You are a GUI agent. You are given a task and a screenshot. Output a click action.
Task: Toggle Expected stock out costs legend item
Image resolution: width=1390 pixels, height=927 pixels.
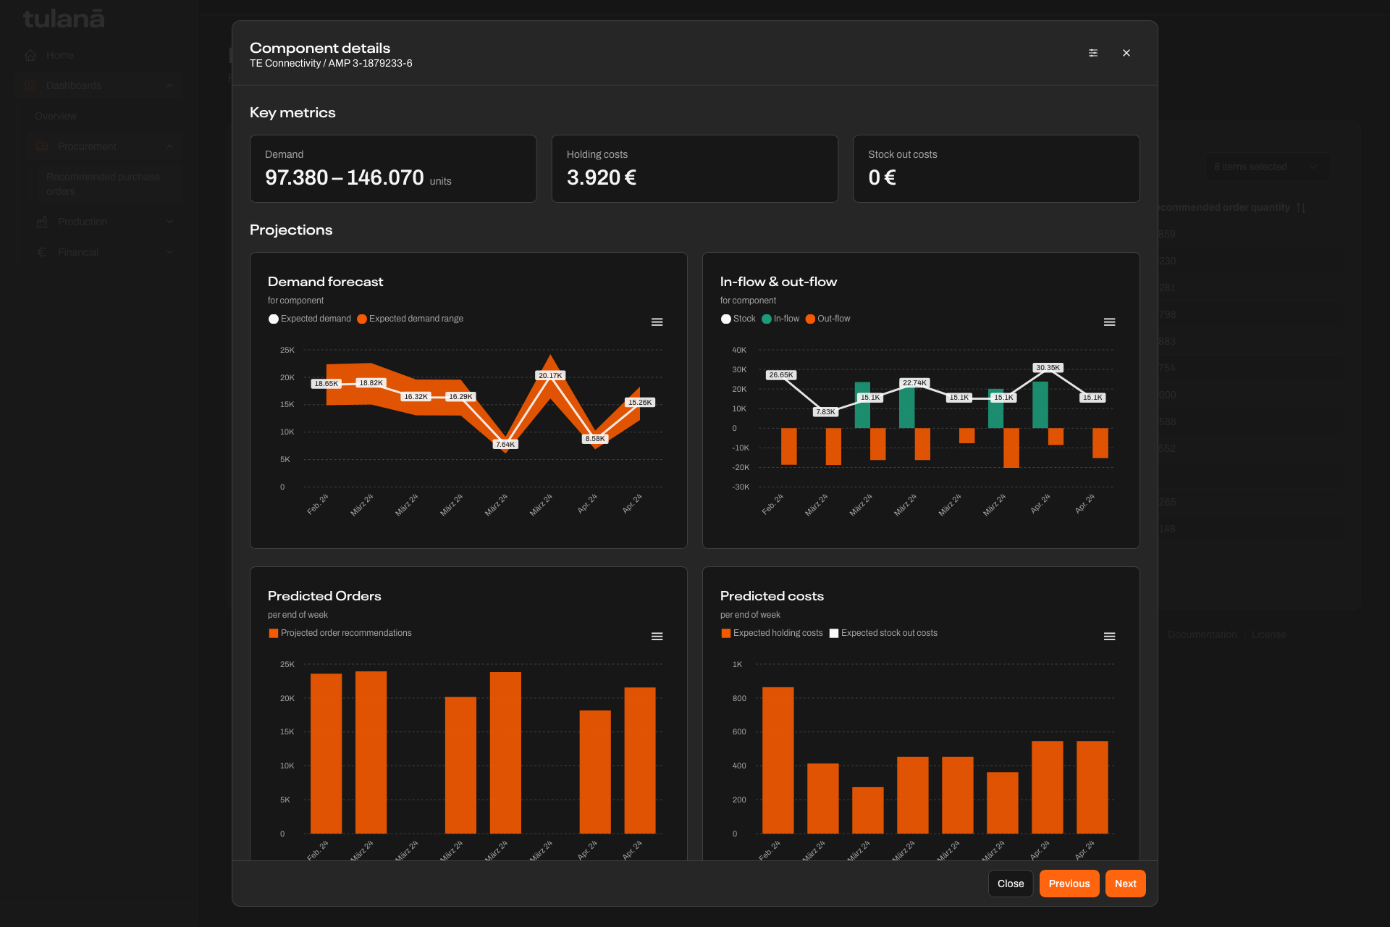coord(884,633)
